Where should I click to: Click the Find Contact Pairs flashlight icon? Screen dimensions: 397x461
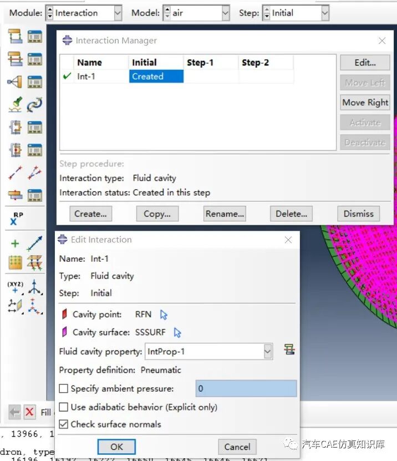click(15, 104)
